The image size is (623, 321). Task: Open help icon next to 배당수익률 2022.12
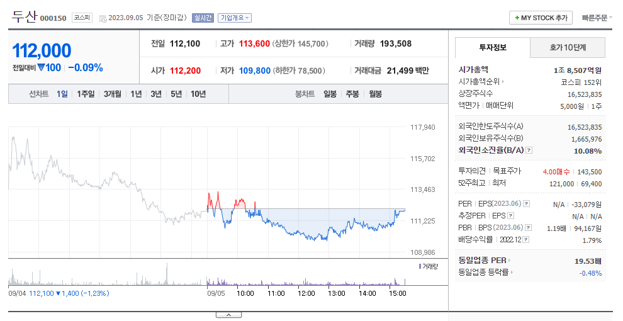pyautogui.click(x=525, y=240)
